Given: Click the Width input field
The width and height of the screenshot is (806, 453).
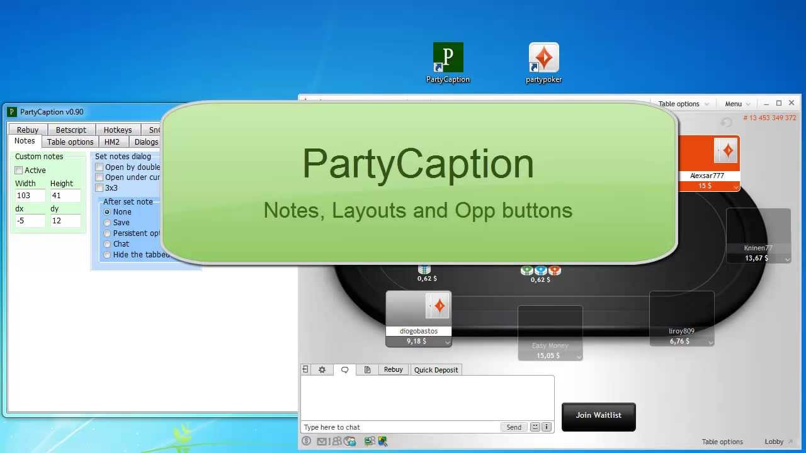Looking at the screenshot, I should click(x=30, y=196).
